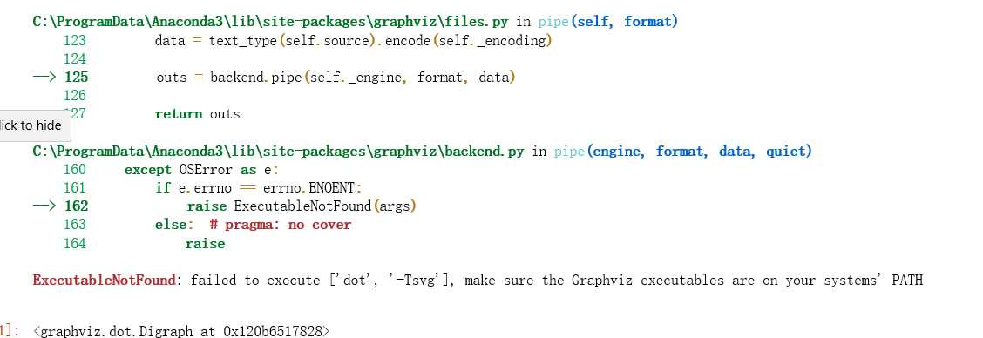983x338 pixels.
Task: Click line number 163
Action: (75, 225)
